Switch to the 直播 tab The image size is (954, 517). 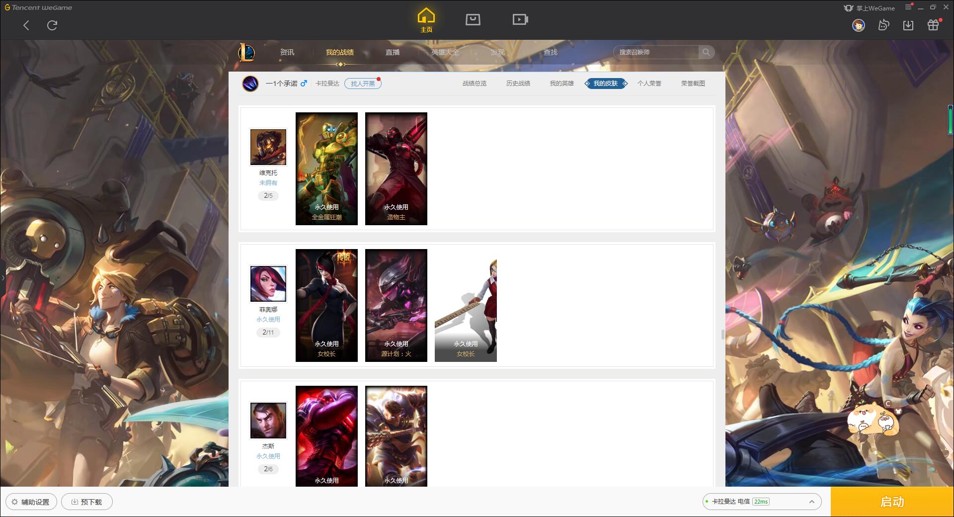point(393,52)
